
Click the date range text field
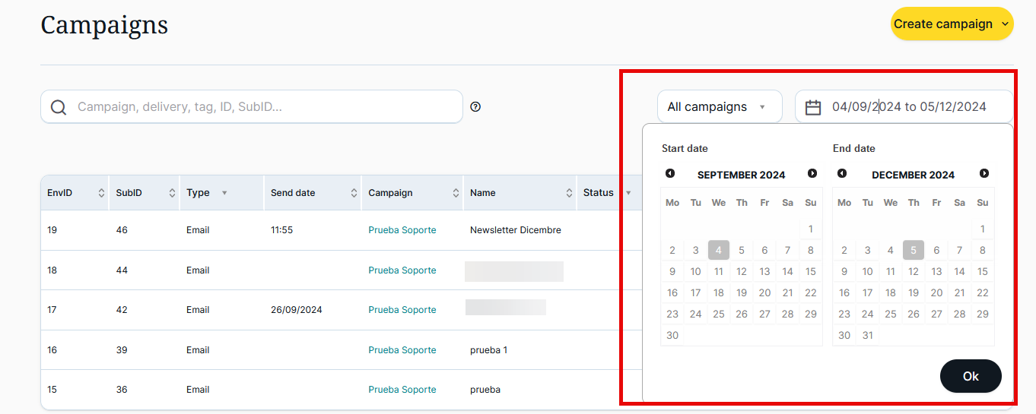pyautogui.click(x=909, y=107)
